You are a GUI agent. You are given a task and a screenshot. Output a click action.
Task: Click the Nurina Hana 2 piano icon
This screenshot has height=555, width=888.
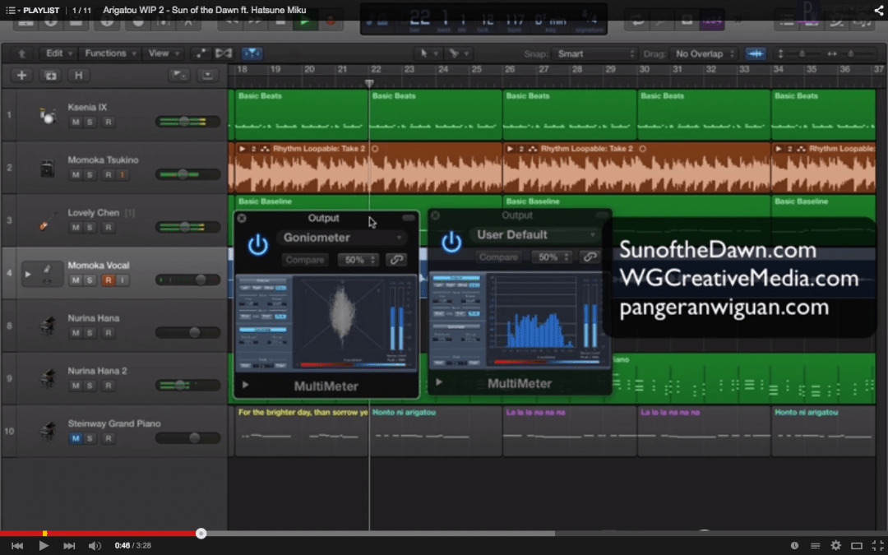pos(47,378)
